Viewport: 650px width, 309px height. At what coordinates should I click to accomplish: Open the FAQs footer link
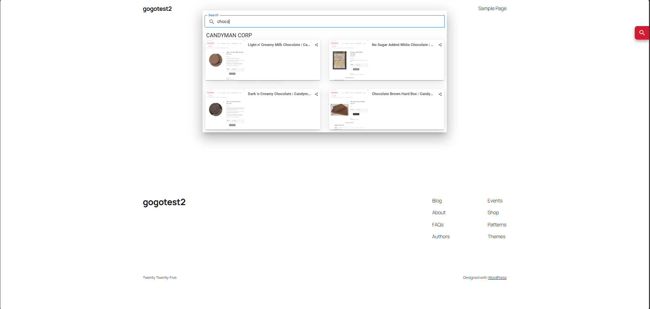tap(438, 225)
